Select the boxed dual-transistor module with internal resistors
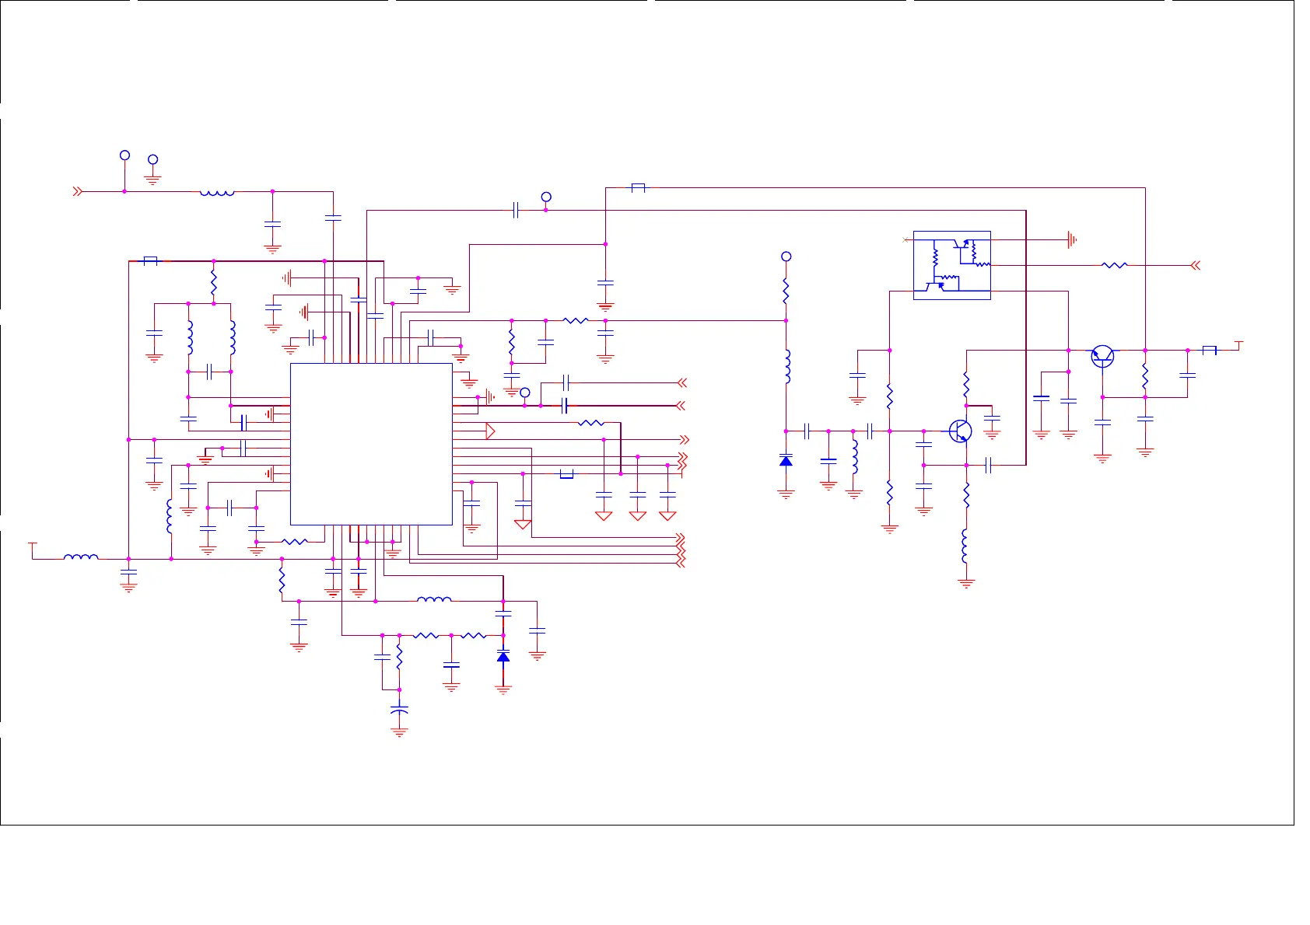Screen dimensions: 1310x925 point(951,265)
